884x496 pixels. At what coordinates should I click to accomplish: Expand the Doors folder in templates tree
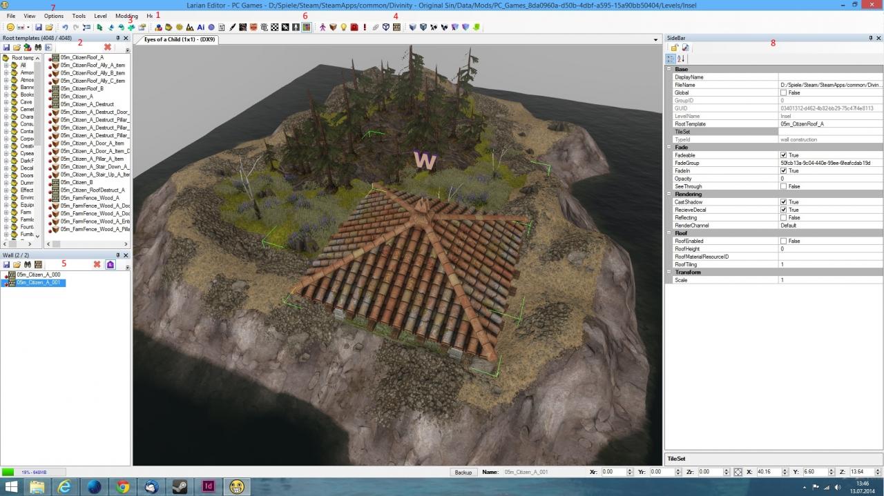[x=6, y=175]
